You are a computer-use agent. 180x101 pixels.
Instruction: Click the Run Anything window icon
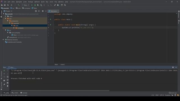pyautogui.click(x=62, y=5)
